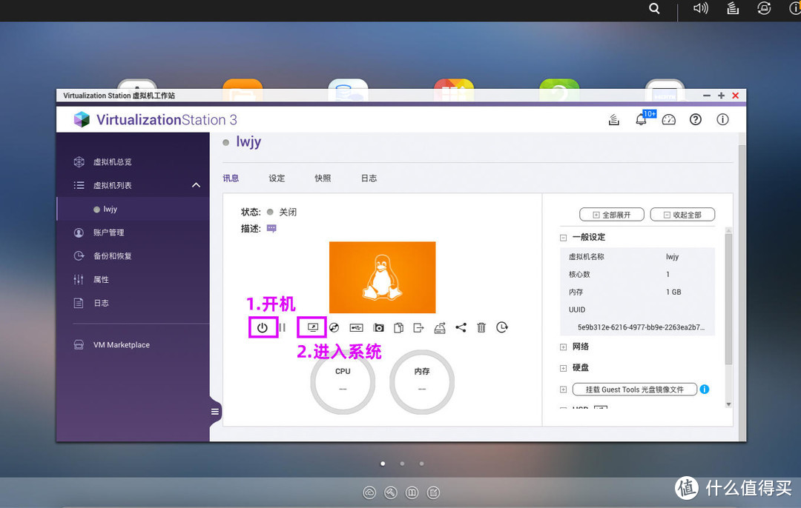Image resolution: width=801 pixels, height=508 pixels.
Task: Select the second desktop page dot
Action: [x=403, y=464]
